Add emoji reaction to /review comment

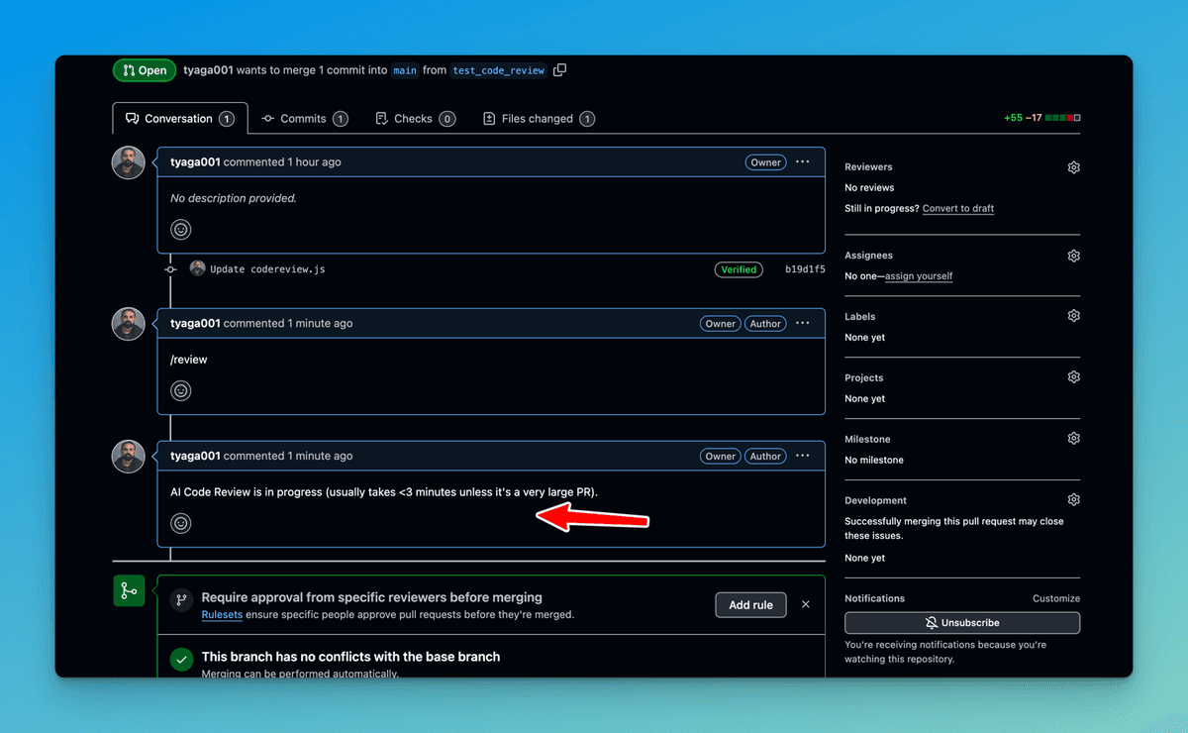(181, 390)
